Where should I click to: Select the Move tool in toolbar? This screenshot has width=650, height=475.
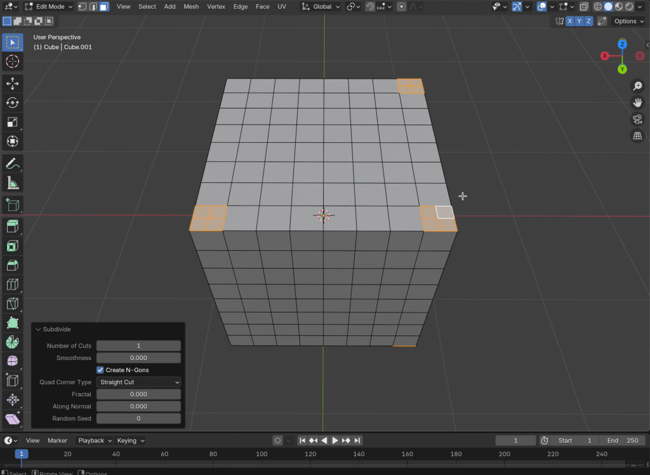[12, 83]
